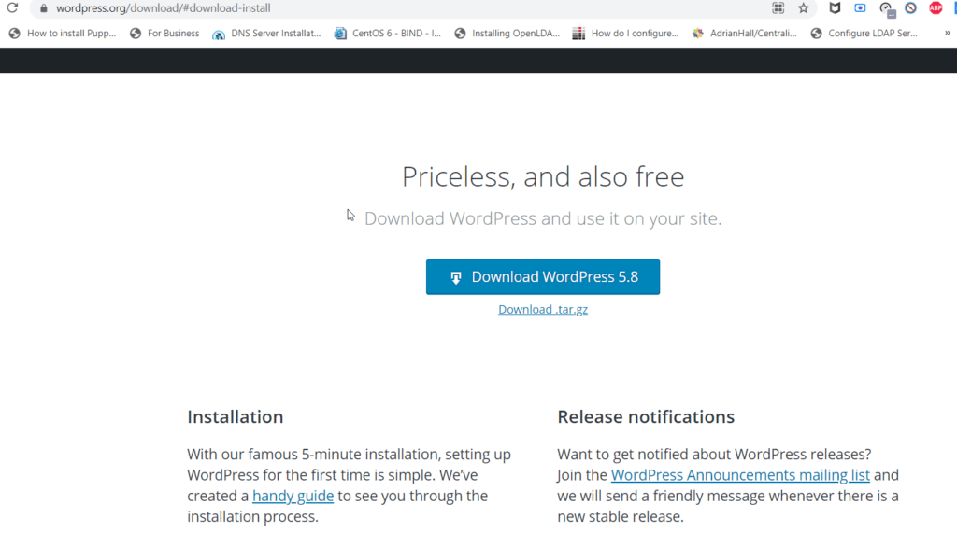Image resolution: width=957 pixels, height=547 pixels.
Task: Click the wordpress.org address bar URL
Action: pyautogui.click(x=163, y=8)
